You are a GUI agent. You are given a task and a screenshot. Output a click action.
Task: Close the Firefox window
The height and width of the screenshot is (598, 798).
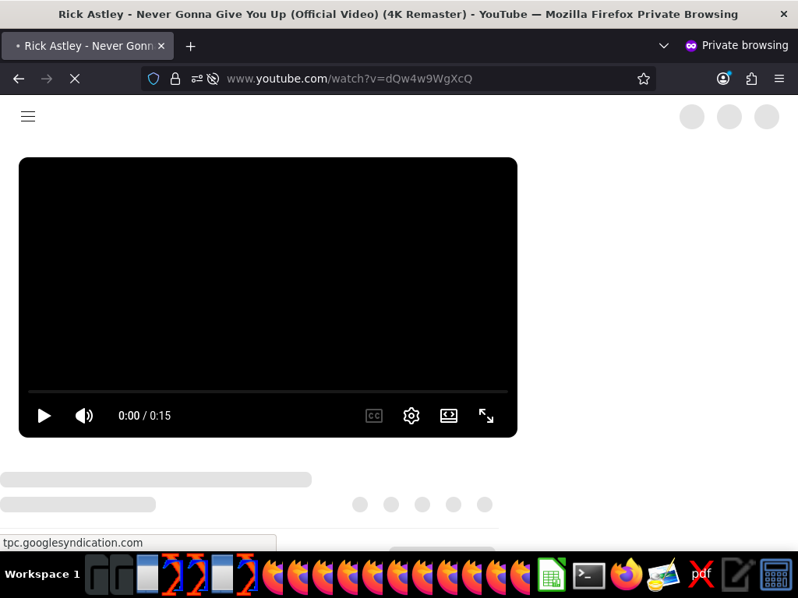point(784,14)
